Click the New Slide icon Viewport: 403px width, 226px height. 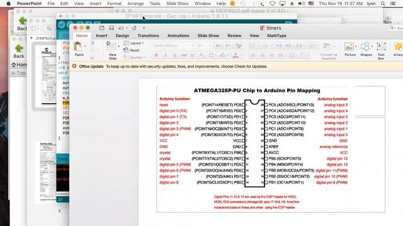point(111,46)
